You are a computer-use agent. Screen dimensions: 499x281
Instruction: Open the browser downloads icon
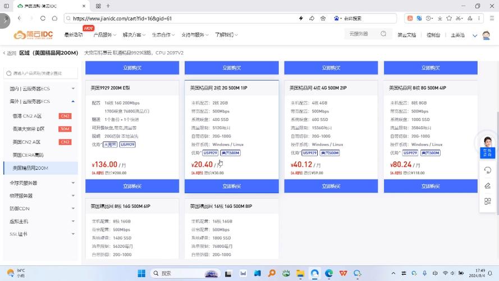click(440, 19)
